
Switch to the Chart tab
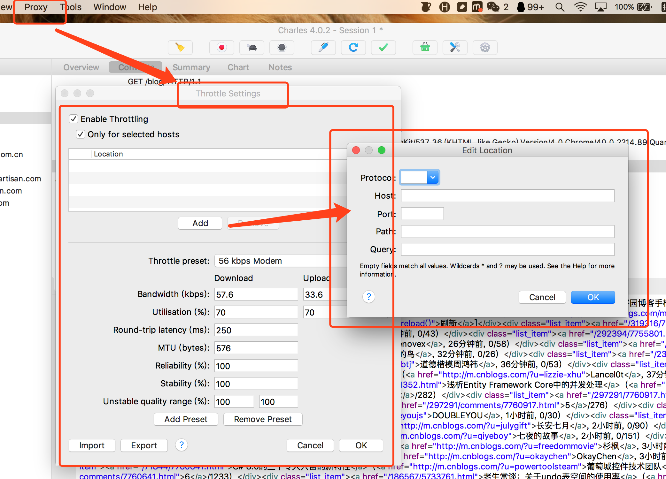(x=239, y=67)
